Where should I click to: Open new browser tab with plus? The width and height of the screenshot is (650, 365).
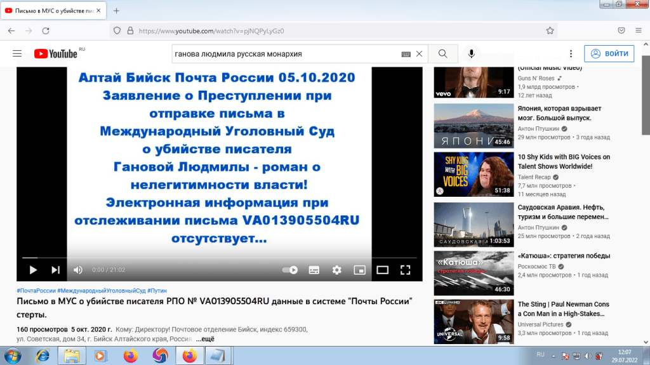tap(116, 11)
